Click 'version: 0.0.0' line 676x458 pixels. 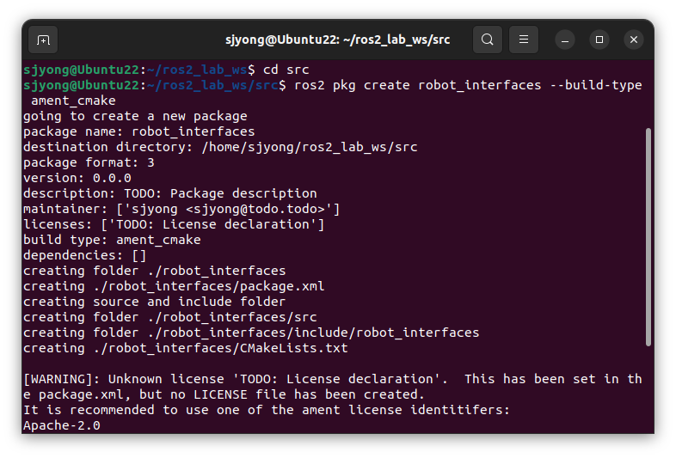pos(77,179)
